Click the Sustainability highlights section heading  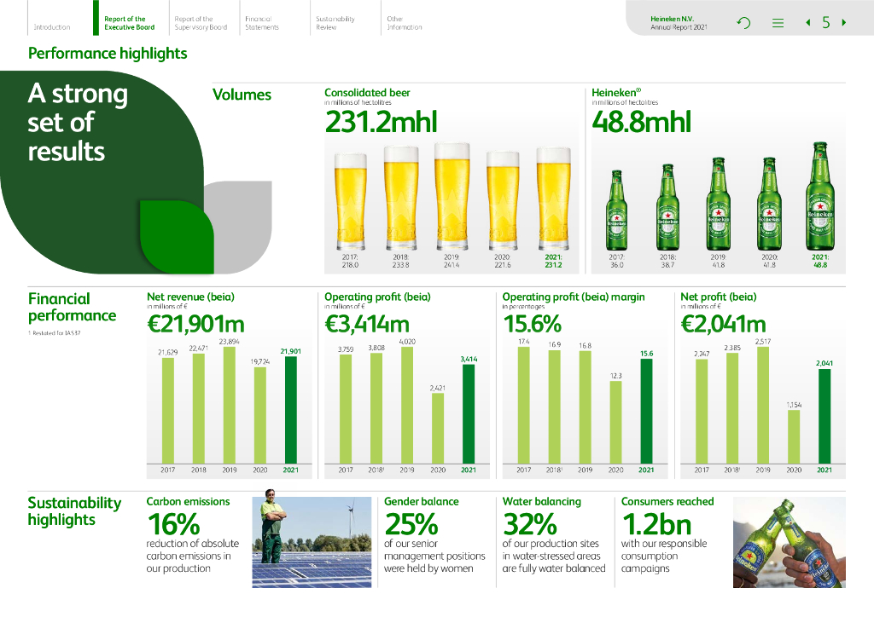click(74, 511)
